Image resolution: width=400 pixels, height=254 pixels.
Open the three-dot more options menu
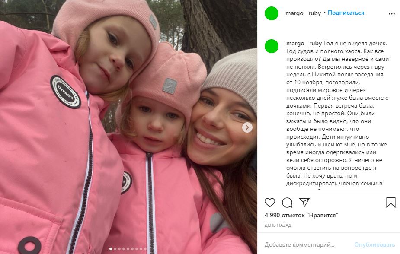pos(392,14)
